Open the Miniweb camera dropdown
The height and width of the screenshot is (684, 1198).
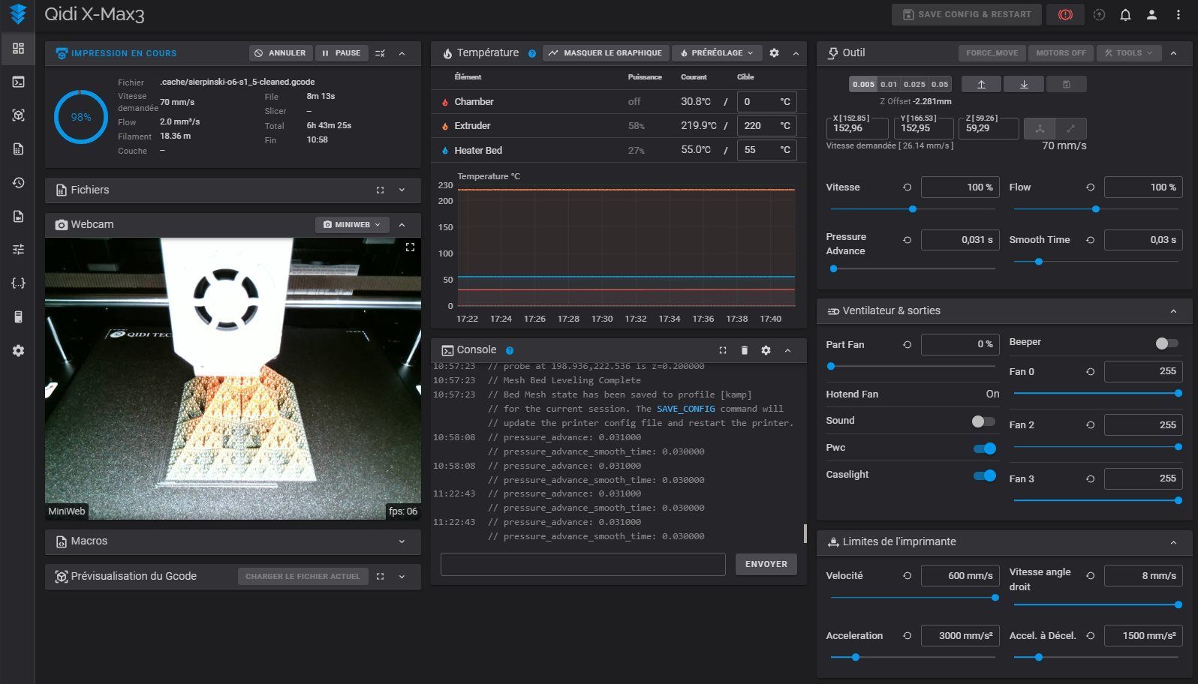coord(351,224)
